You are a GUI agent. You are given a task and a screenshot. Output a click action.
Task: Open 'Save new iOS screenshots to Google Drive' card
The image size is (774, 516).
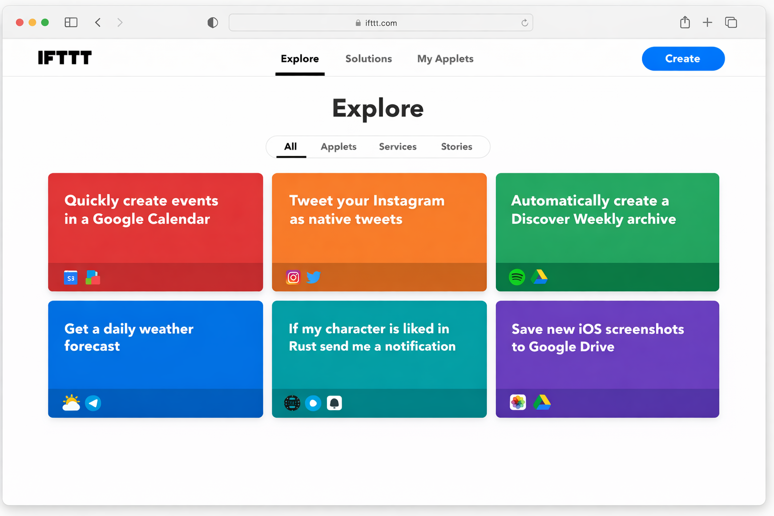pos(607,359)
